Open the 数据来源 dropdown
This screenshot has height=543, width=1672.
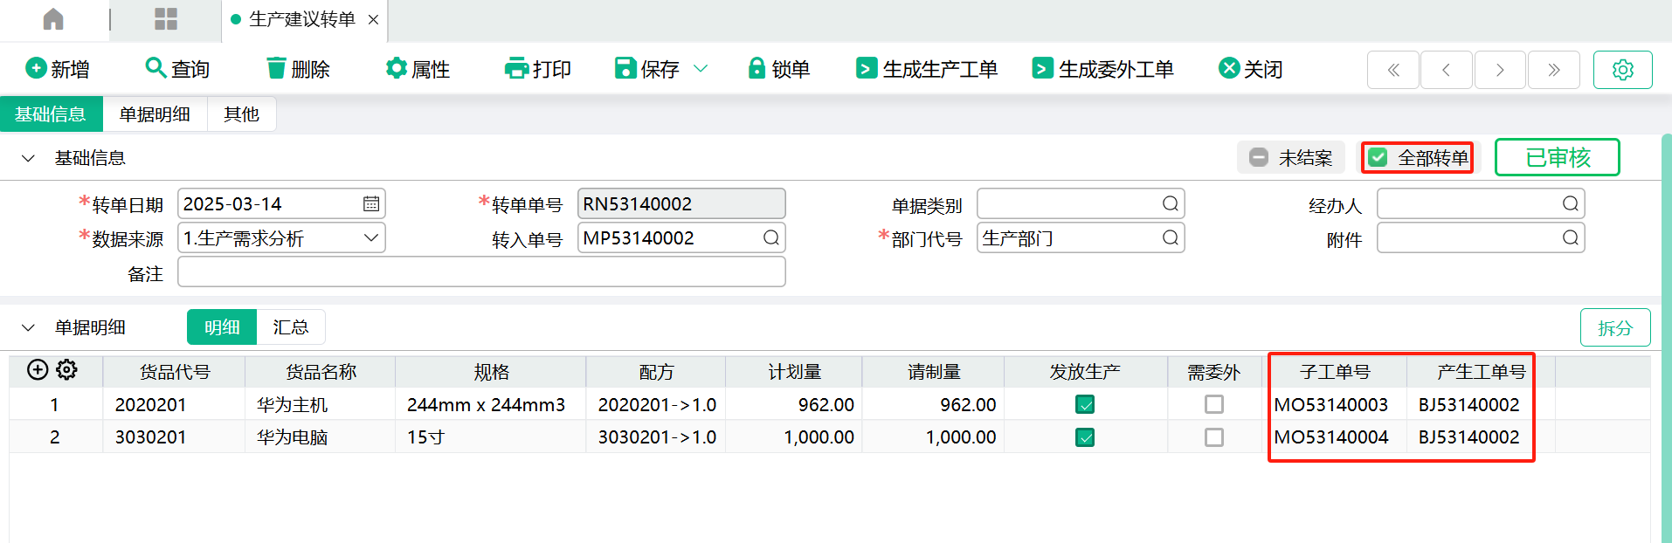[370, 237]
